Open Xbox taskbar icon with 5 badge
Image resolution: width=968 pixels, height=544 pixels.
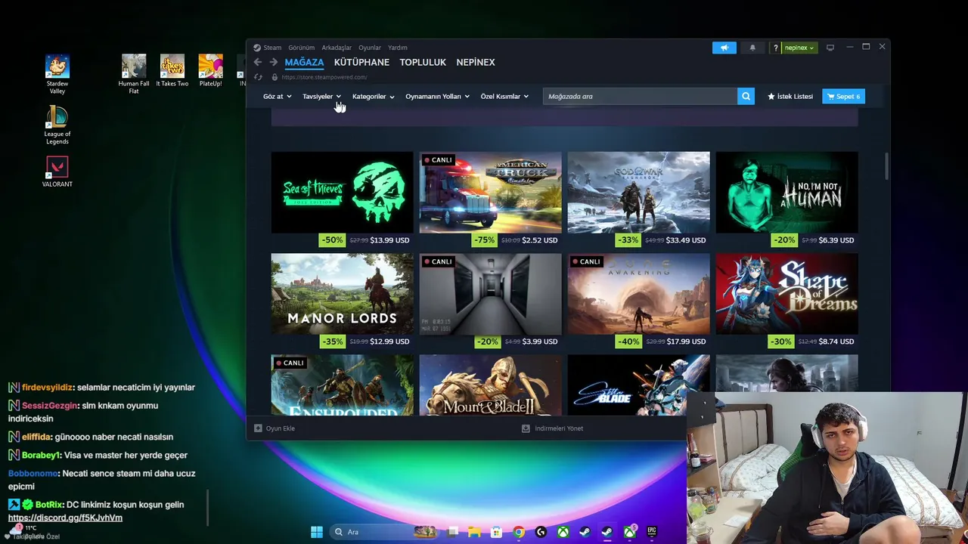pos(630,532)
